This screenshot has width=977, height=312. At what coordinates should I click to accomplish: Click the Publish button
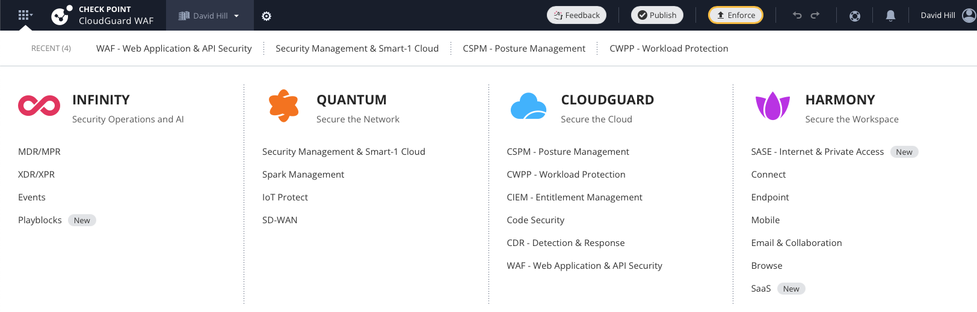click(x=657, y=15)
